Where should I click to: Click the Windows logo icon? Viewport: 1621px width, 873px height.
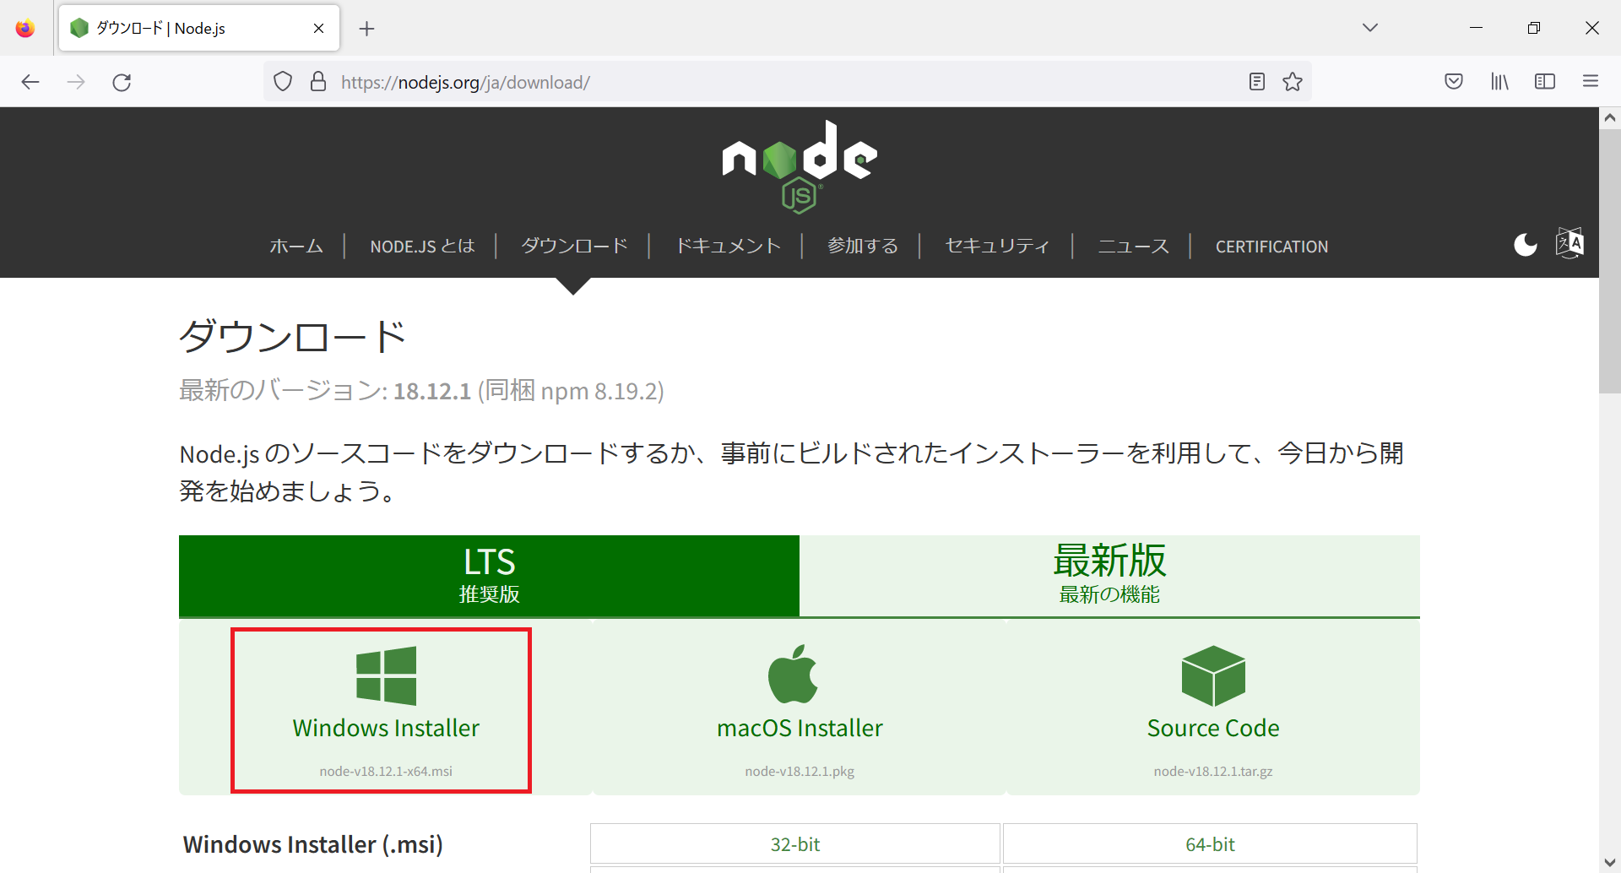click(386, 675)
